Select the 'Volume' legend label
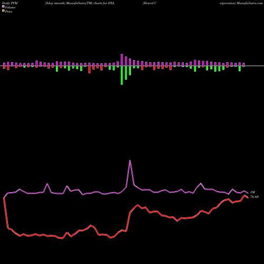This screenshot has height=264, width=264. click(x=10, y=7)
